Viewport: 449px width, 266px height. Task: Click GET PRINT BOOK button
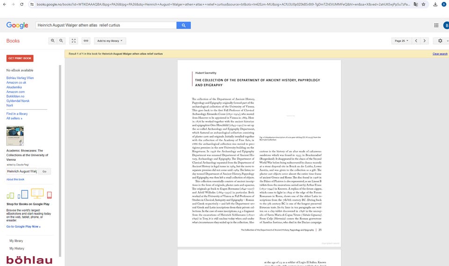pos(20,58)
